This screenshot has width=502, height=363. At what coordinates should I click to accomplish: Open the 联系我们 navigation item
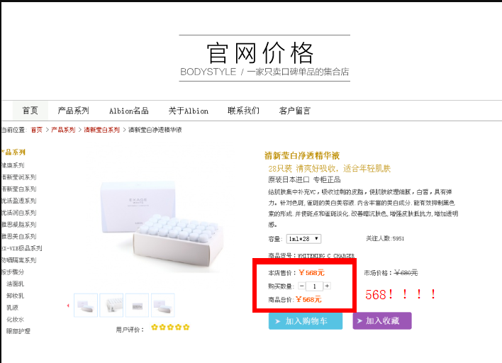[243, 111]
